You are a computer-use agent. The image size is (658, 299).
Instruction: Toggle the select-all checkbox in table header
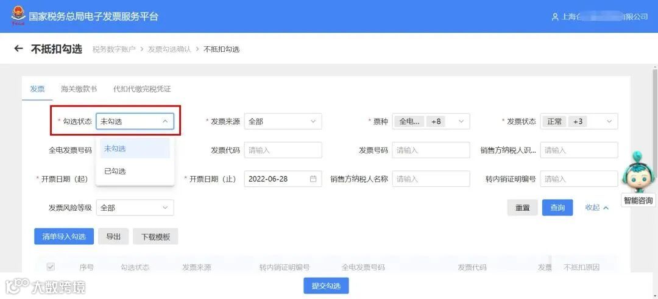click(51, 267)
